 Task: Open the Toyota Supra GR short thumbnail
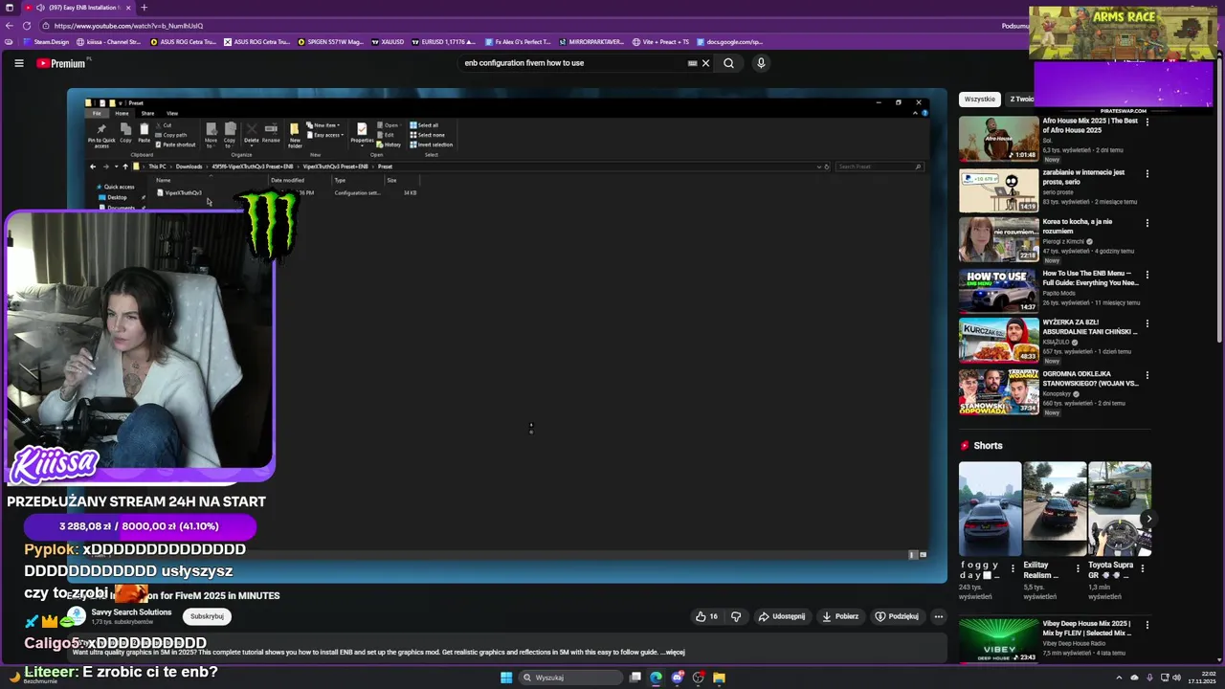pyautogui.click(x=1120, y=509)
